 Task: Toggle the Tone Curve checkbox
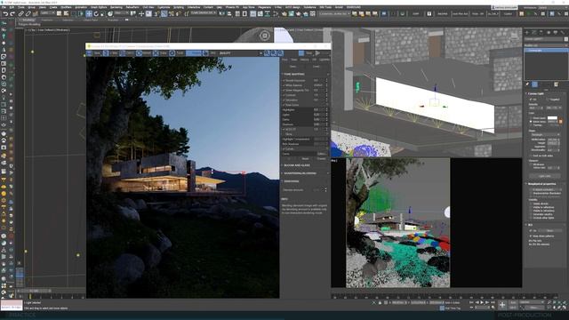coord(284,105)
